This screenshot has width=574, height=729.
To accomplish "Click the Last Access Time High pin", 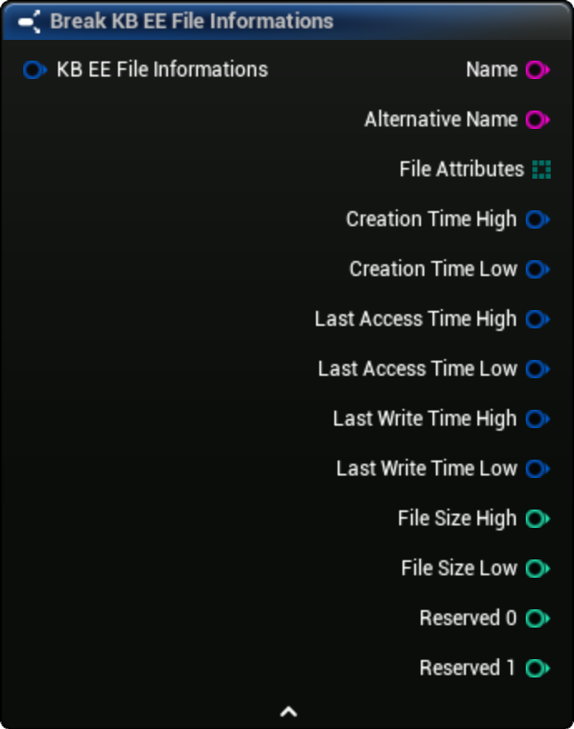I will coord(537,319).
